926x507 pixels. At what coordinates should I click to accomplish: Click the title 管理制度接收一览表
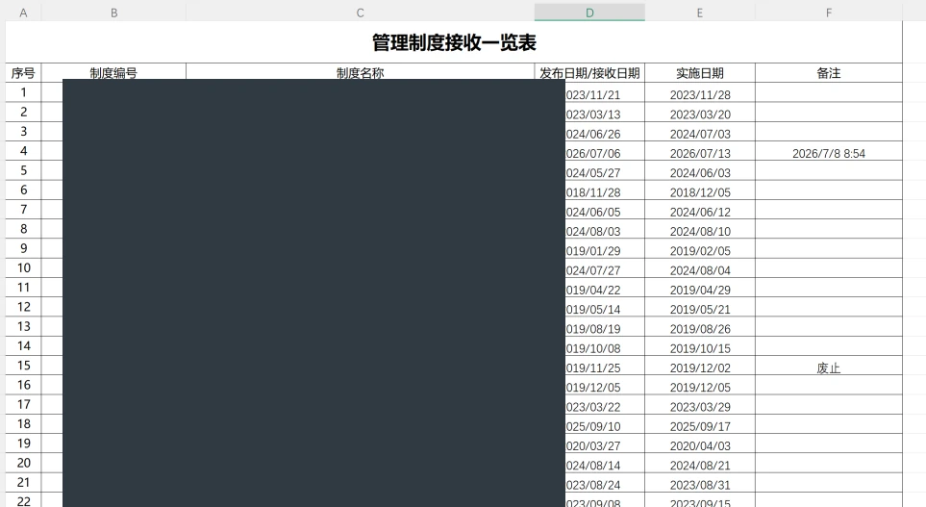coord(454,42)
